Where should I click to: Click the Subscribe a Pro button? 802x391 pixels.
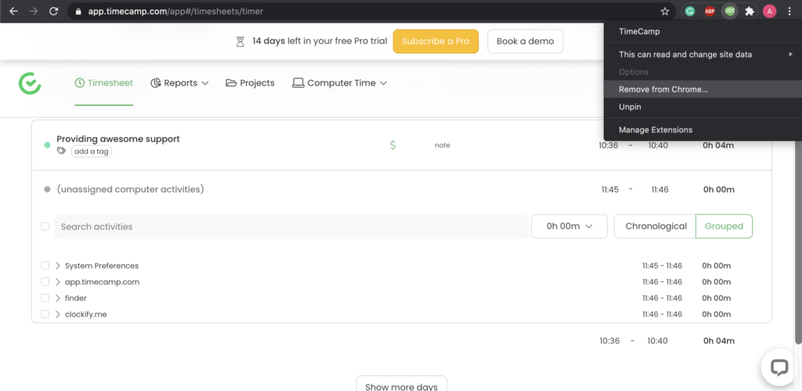[x=435, y=42]
